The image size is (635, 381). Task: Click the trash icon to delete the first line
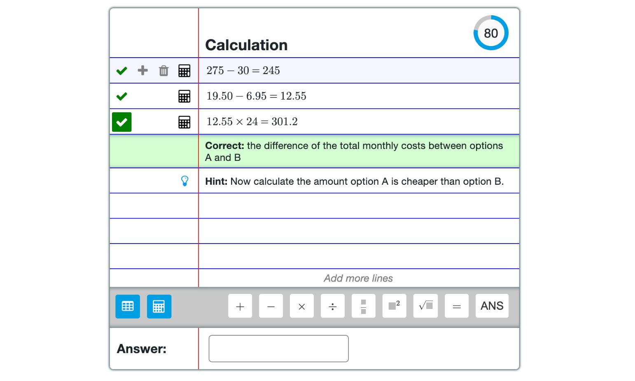[x=163, y=70]
